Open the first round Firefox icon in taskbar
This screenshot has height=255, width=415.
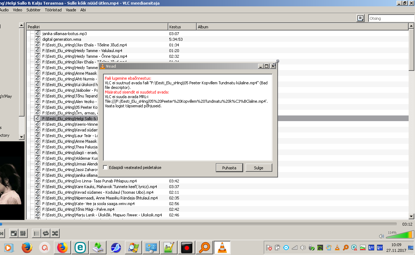[x=27, y=248]
